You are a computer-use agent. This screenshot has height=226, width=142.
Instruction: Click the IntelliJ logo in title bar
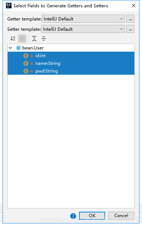(x=9, y=5)
